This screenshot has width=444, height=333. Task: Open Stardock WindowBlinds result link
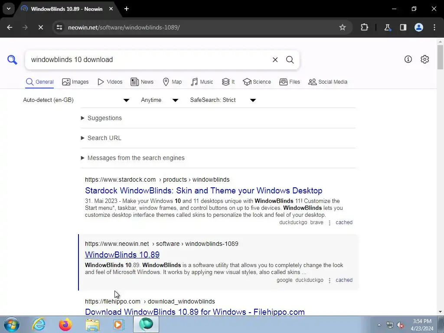[x=204, y=191]
